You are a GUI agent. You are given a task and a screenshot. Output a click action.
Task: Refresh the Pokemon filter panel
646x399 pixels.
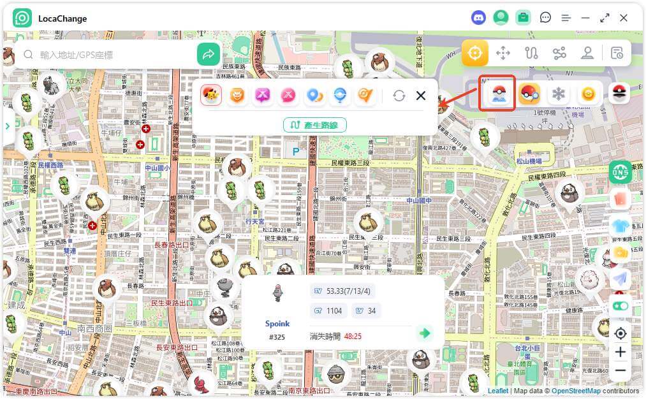coord(399,96)
